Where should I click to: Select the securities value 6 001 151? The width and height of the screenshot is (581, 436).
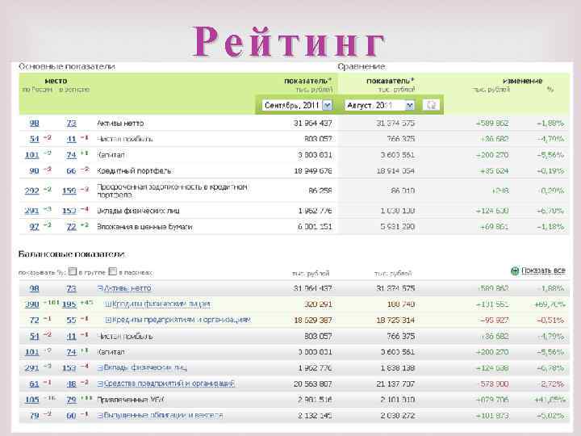315,227
